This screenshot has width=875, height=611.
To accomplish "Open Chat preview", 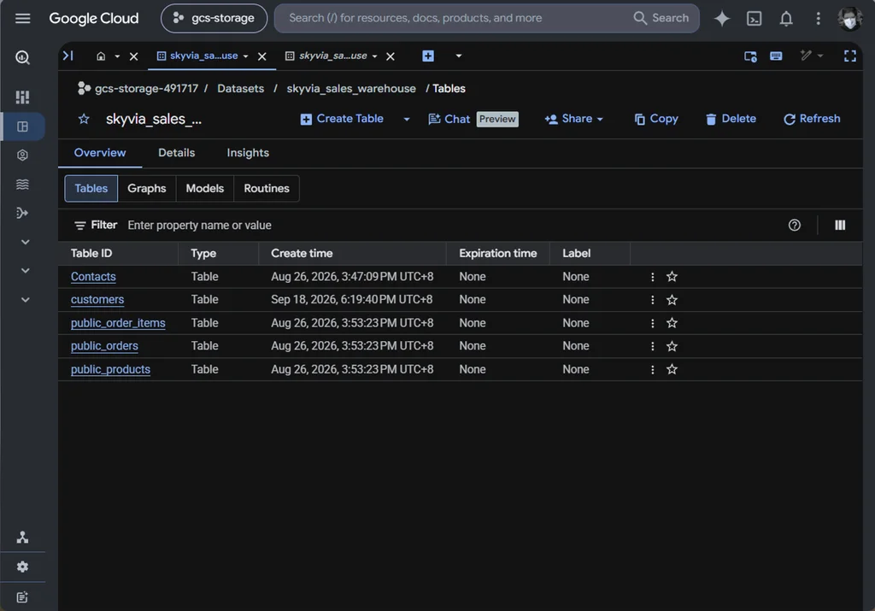I will [x=473, y=119].
